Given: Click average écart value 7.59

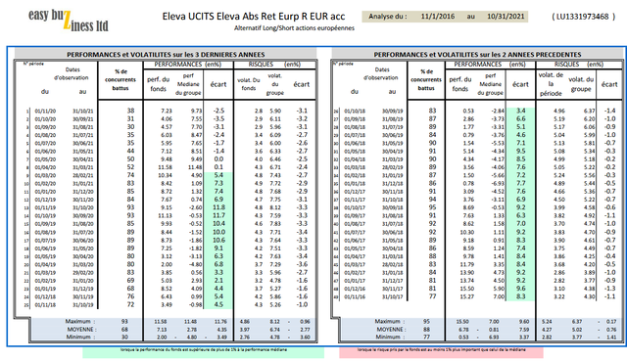Looking at the screenshot, I should click(x=524, y=330).
